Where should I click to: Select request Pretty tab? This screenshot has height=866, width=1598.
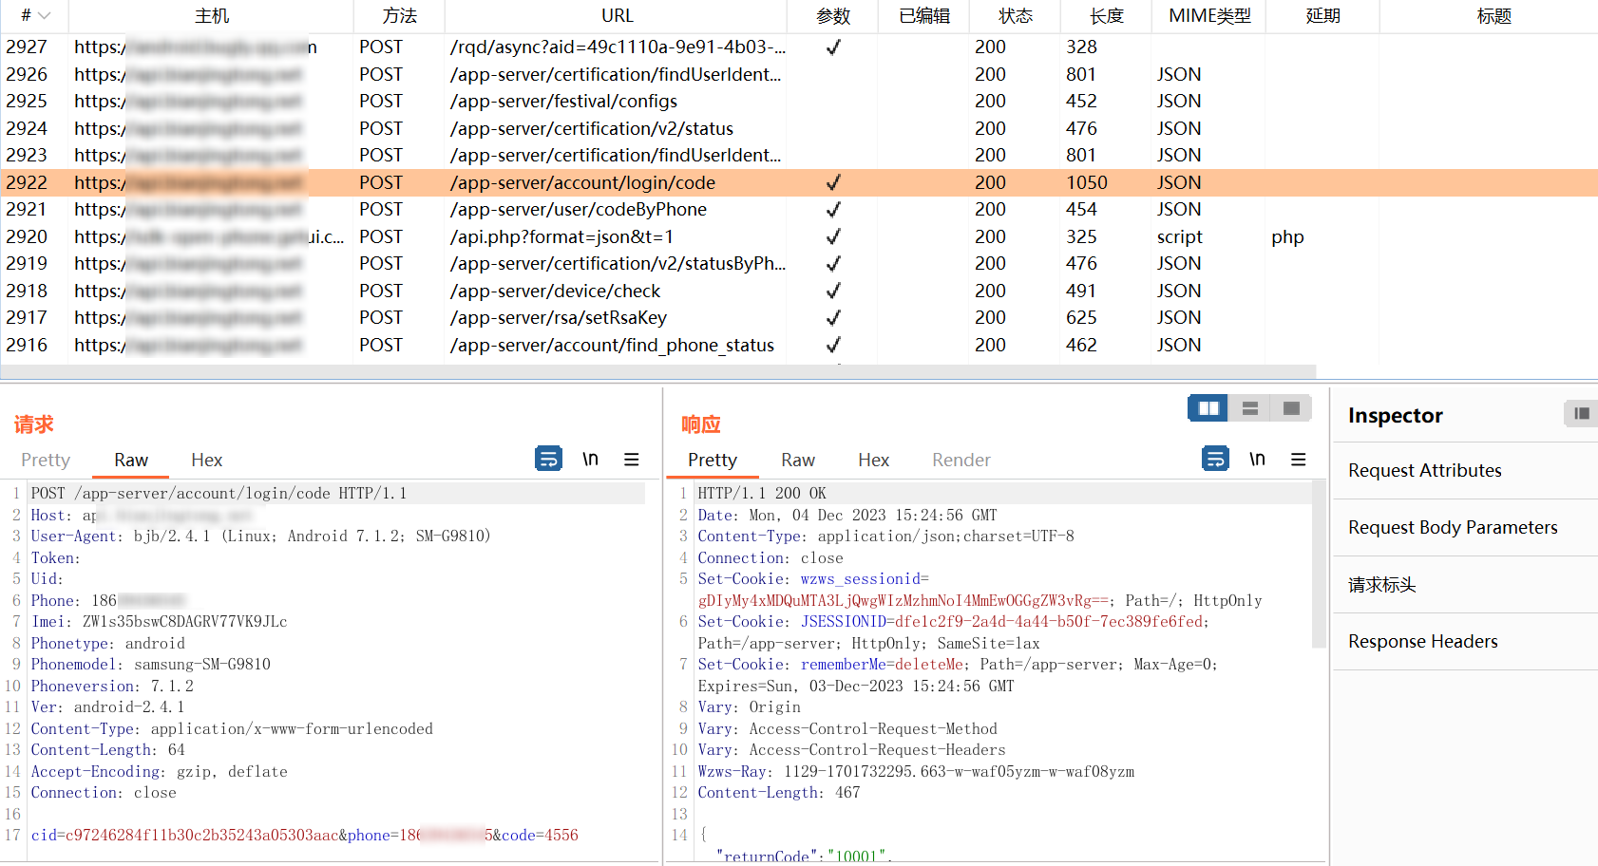tap(46, 460)
